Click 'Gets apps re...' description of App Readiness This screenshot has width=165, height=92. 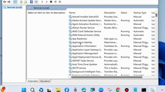pos(111,39)
